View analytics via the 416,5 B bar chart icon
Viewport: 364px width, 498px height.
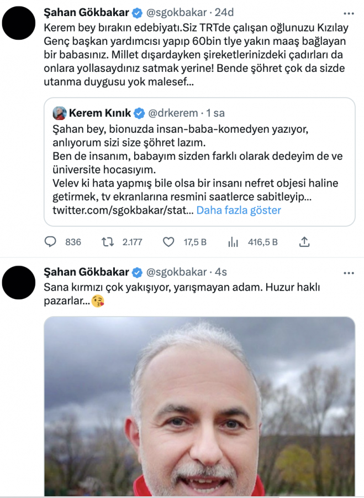click(x=233, y=242)
